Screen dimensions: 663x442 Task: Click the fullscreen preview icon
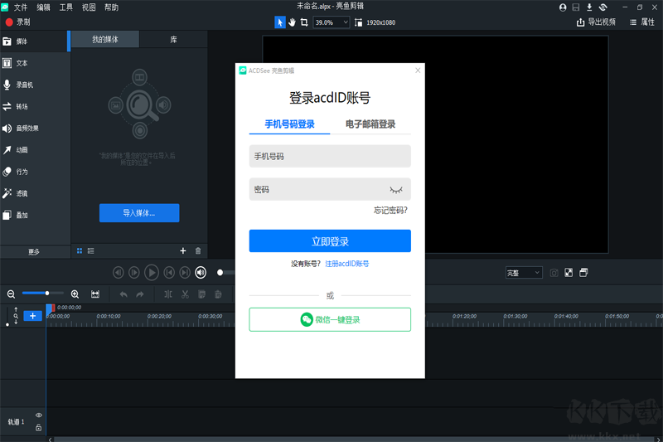(569, 272)
